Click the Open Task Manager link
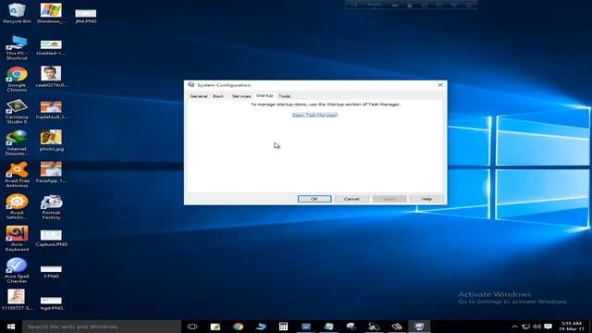The width and height of the screenshot is (592, 333). tap(314, 115)
